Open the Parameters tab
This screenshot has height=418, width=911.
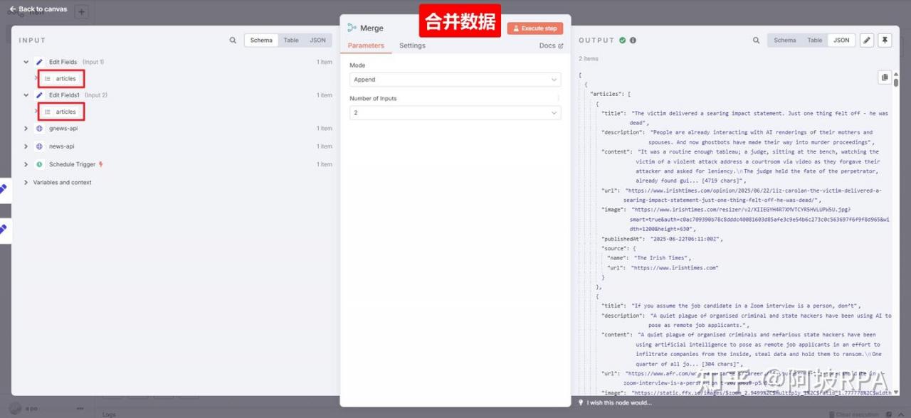[x=366, y=45]
